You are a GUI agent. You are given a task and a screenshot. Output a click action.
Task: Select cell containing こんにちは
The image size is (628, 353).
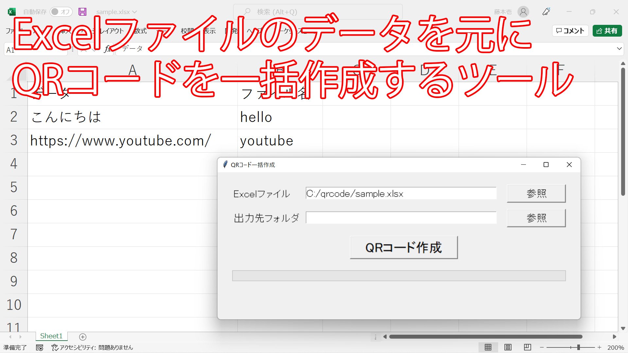click(132, 117)
